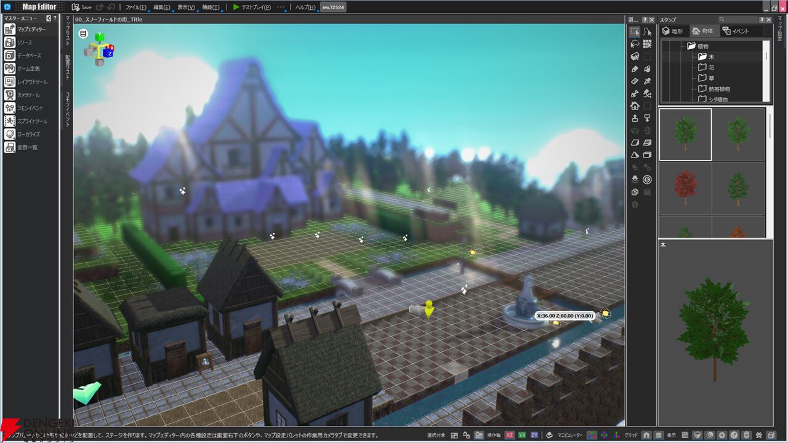Viewport: 788px width, 443px height.
Task: Click the Save icon in toolbar
Action: 81,7
